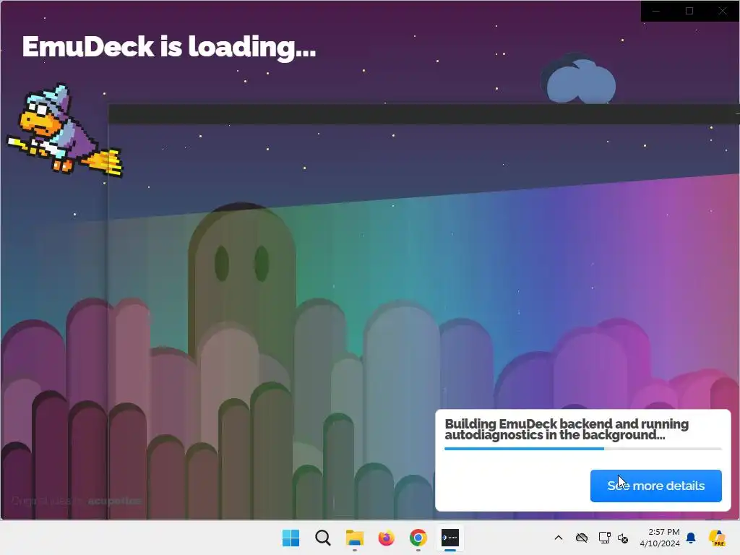740x555 pixels.
Task: Open the notification bell icon
Action: 691,538
